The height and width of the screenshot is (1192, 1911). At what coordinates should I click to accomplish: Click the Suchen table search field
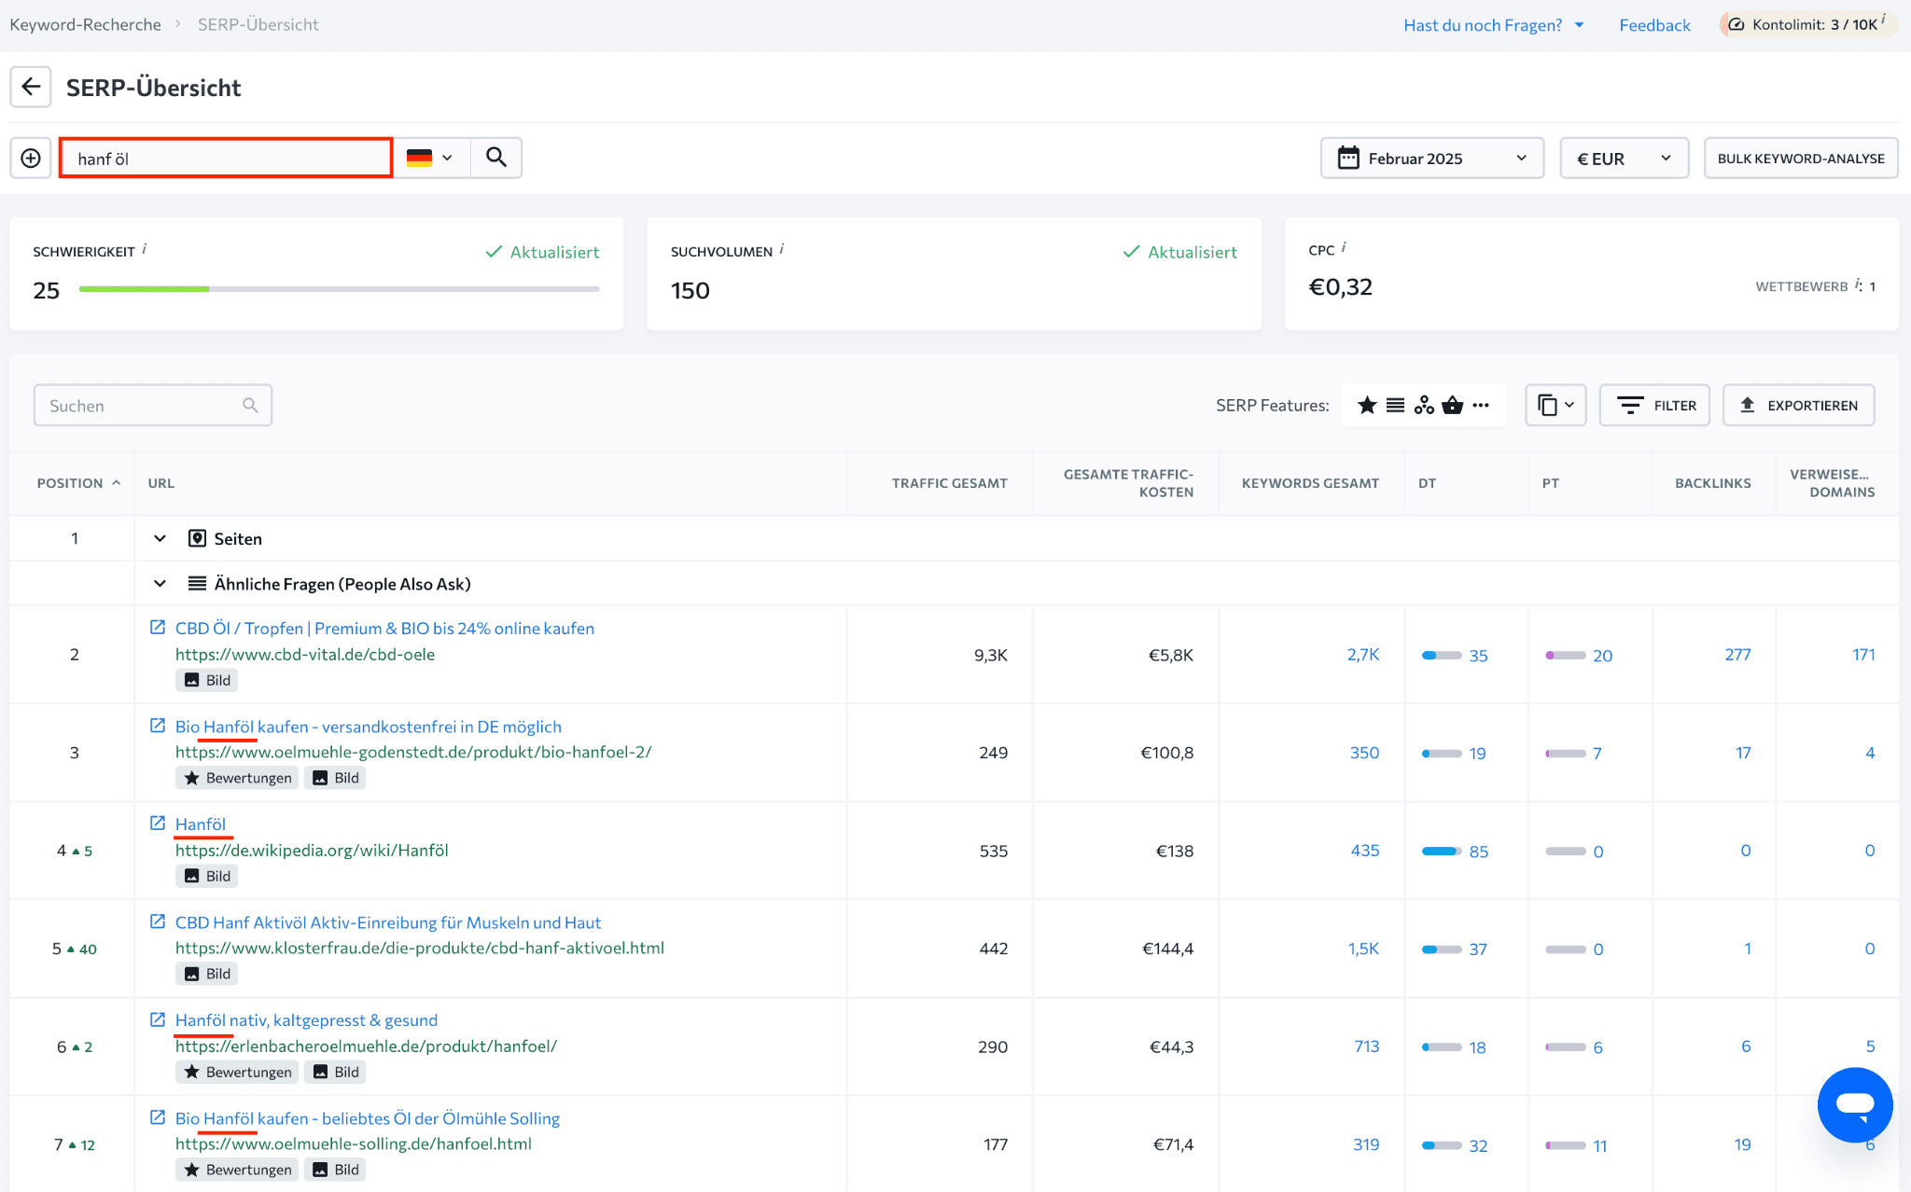pos(153,405)
